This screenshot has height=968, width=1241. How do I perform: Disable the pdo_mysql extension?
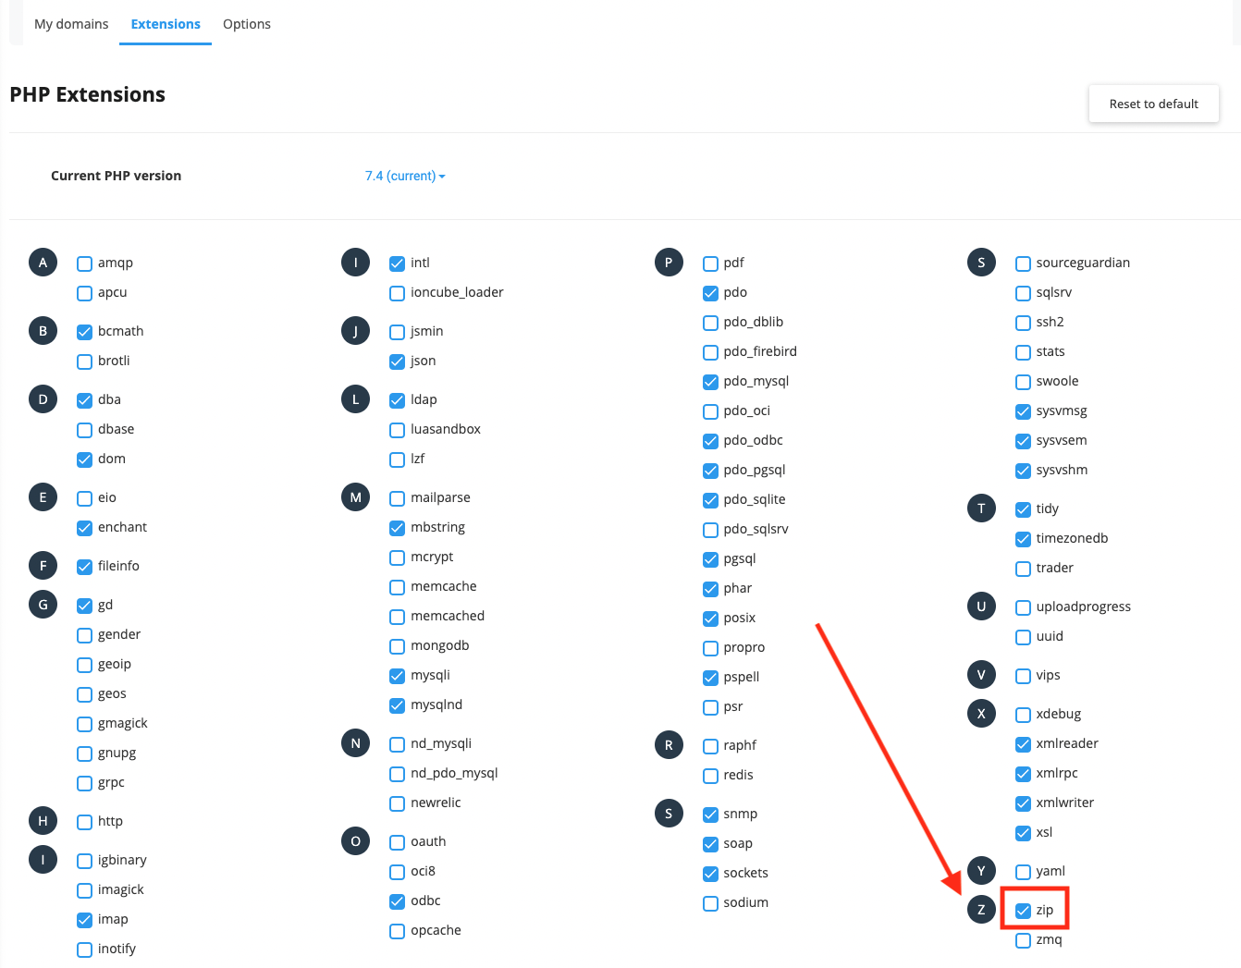click(x=709, y=381)
